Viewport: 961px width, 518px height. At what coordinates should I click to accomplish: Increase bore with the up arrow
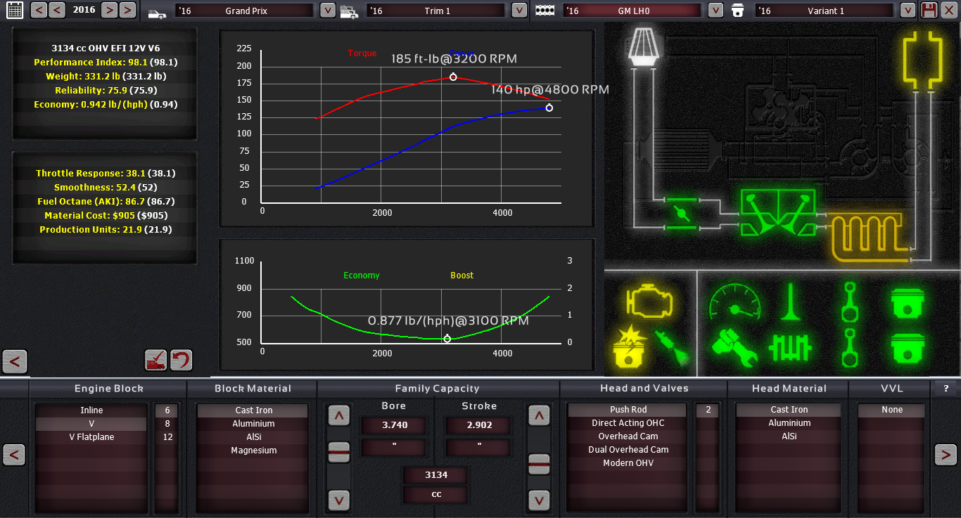(x=339, y=415)
